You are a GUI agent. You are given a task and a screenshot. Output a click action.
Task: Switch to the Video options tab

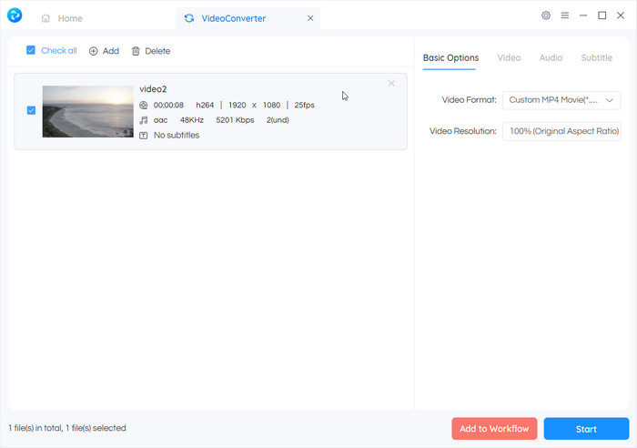pos(509,58)
